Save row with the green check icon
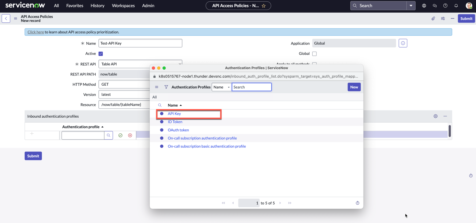This screenshot has width=476, height=223. click(121, 136)
